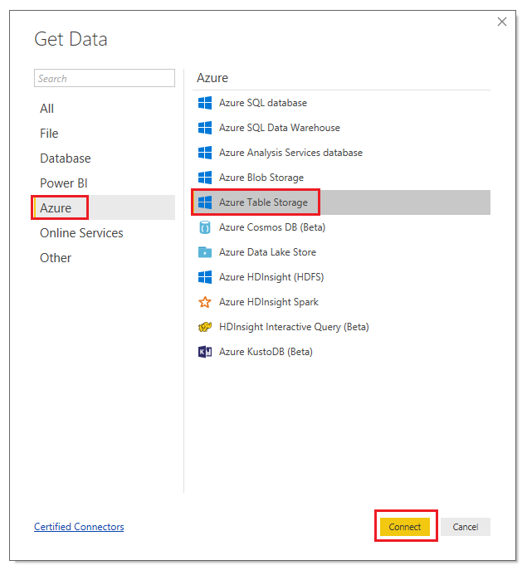Select the Azure Table Storage entry
This screenshot has height=575, width=527.
pyautogui.click(x=341, y=202)
